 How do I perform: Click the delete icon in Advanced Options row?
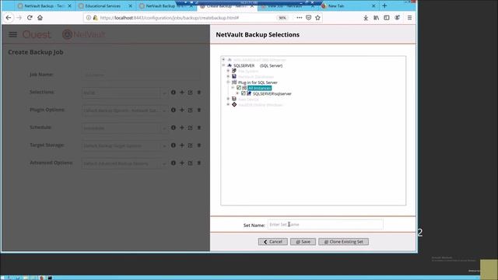pyautogui.click(x=199, y=163)
